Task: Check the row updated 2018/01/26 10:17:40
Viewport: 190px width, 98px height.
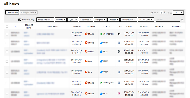Action: click(x=7, y=52)
